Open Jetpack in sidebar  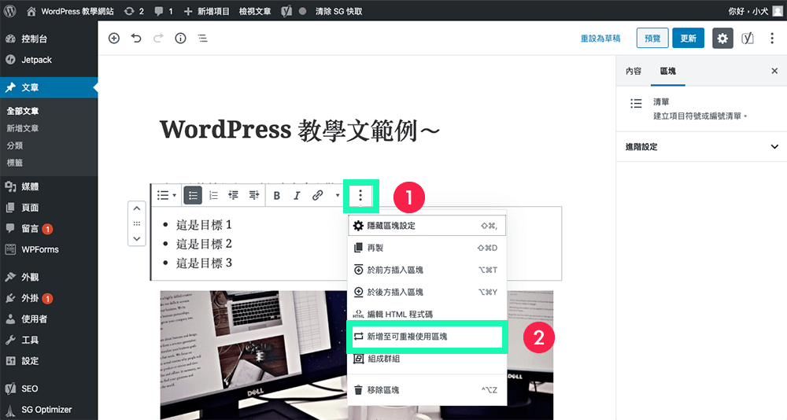point(49,60)
